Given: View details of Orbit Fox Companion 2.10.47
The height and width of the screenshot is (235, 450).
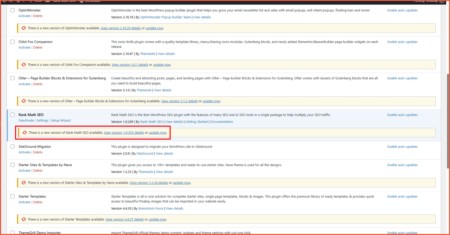Looking at the screenshot, I should point(166,54).
